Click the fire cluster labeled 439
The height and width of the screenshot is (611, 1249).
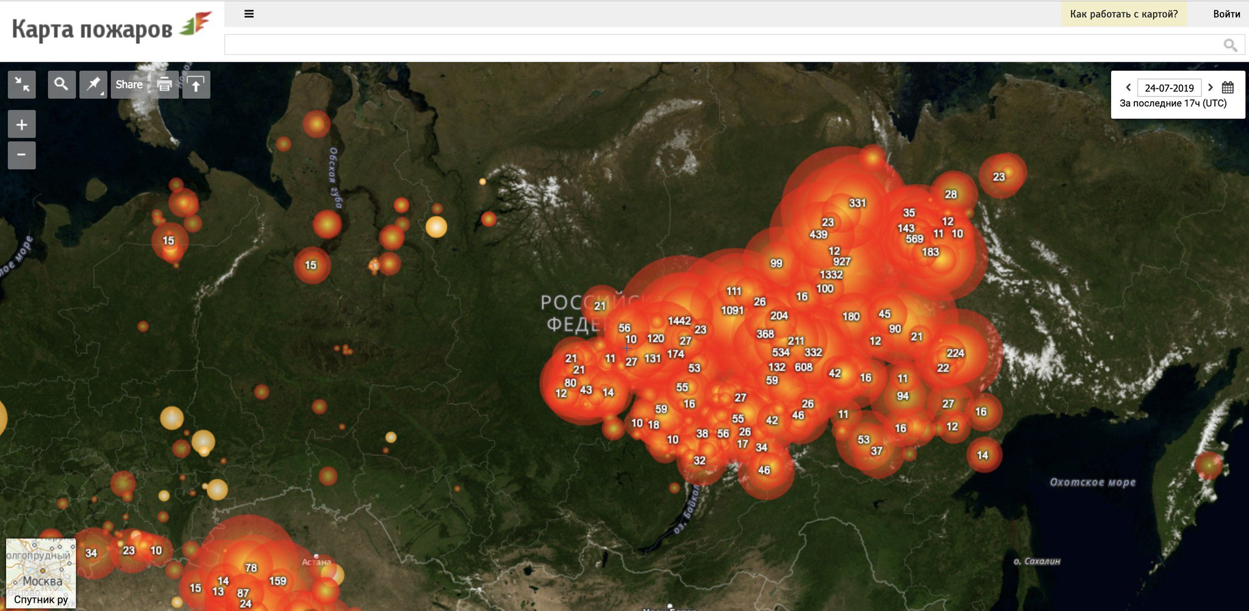[x=818, y=234]
